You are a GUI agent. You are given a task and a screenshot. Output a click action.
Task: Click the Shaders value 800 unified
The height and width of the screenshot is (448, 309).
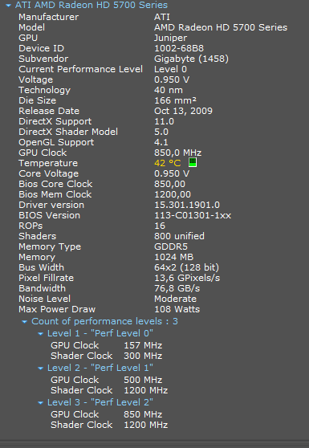pyautogui.click(x=179, y=236)
